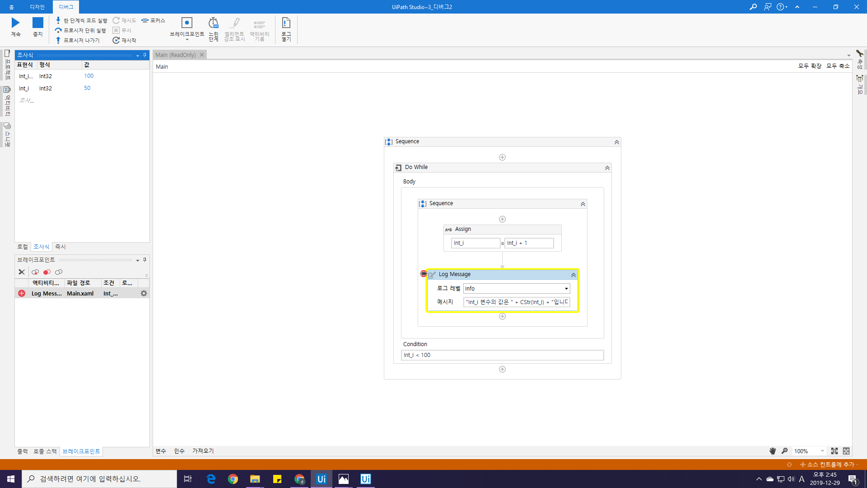
Task: Open the 로컬 (Locals) panel tab
Action: pos(23,247)
